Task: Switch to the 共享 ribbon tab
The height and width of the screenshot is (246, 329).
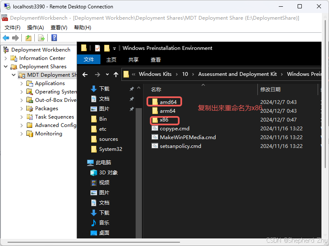Action: click(x=133, y=60)
